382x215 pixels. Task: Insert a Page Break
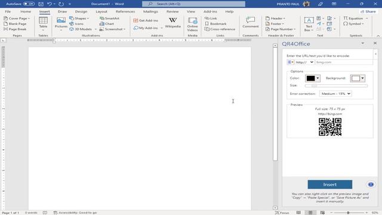pos(15,29)
